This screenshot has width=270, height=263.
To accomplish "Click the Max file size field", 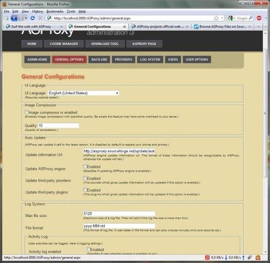I will pyautogui.click(x=119, y=214).
